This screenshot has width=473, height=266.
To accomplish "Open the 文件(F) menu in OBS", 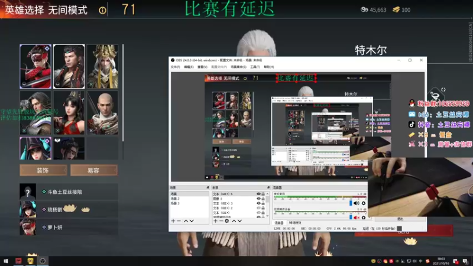I will coord(175,67).
